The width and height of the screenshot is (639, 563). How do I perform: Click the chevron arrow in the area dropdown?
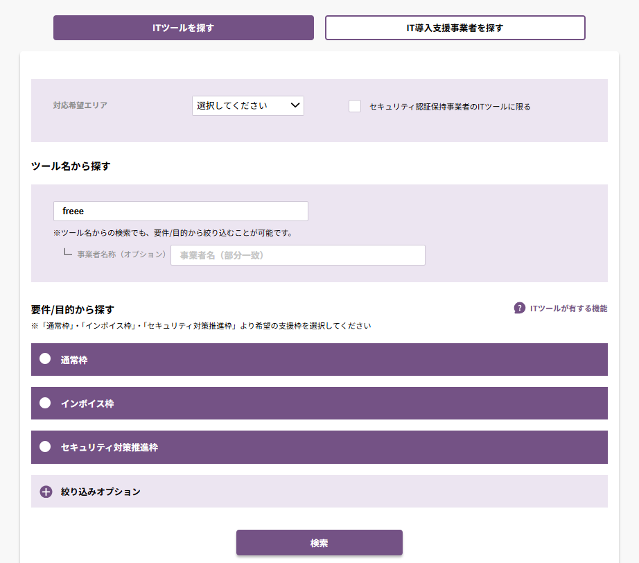(x=295, y=105)
